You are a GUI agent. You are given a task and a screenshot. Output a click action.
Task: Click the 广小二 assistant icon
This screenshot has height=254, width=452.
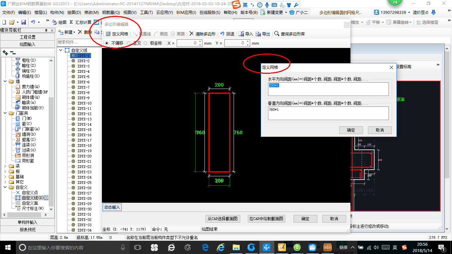[298, 12]
